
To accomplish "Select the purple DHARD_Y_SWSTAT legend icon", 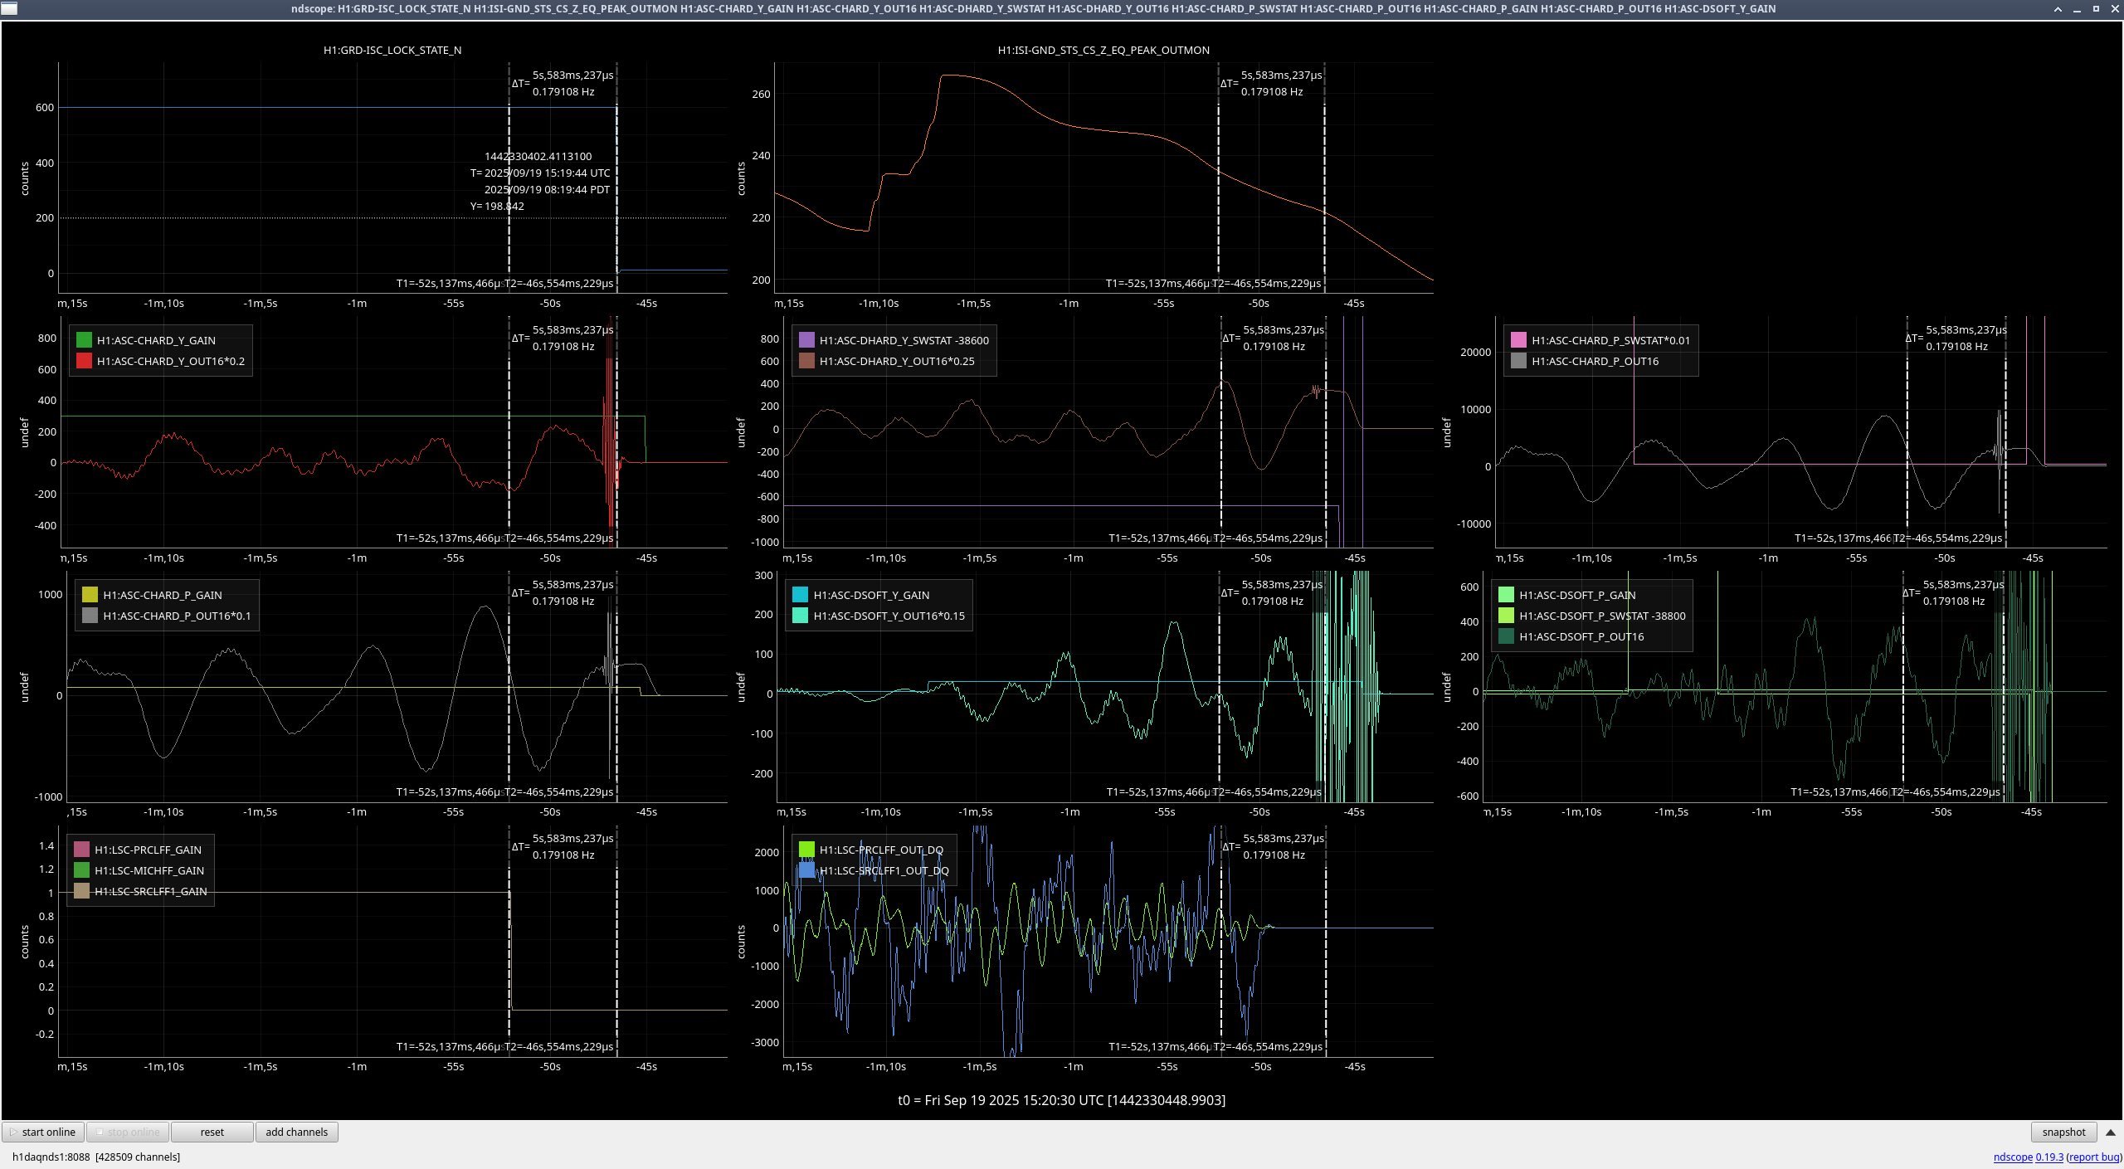I will 806,340.
